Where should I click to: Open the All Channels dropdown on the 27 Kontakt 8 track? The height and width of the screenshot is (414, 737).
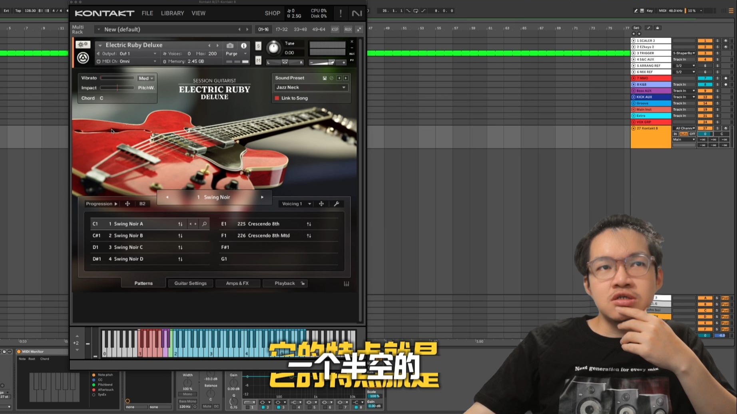684,129
